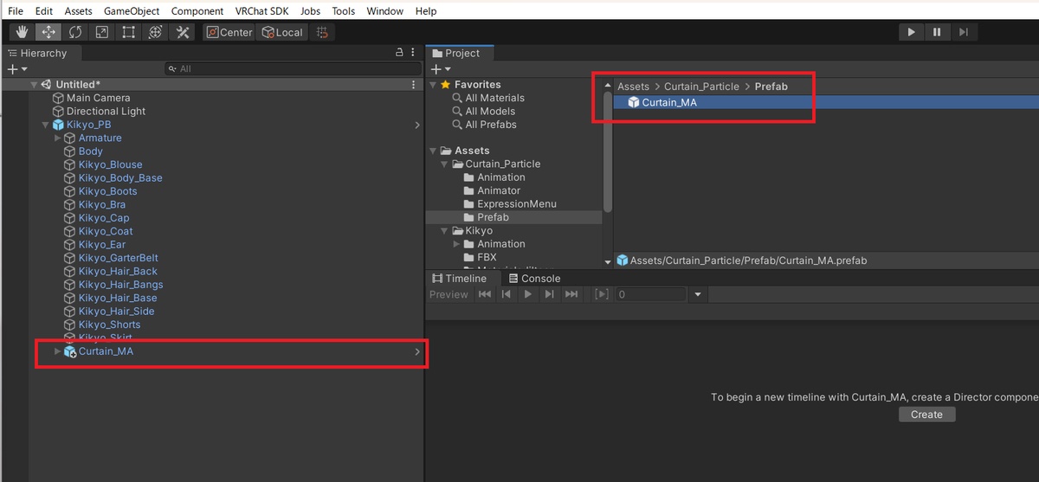The image size is (1039, 482).
Task: Expand the Curtain_MA hierarchy object
Action: (x=58, y=351)
